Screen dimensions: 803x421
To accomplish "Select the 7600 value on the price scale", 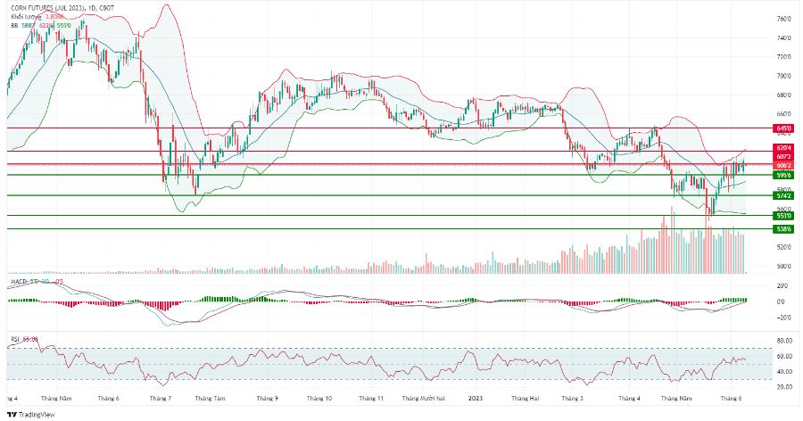I will 783,19.
